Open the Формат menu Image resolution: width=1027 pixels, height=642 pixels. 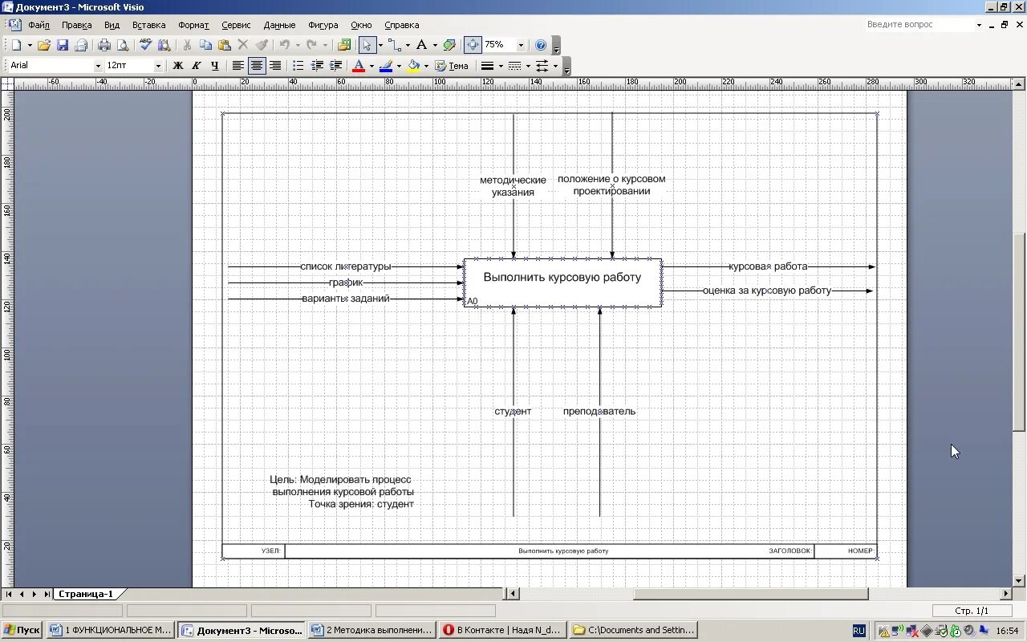pos(193,25)
